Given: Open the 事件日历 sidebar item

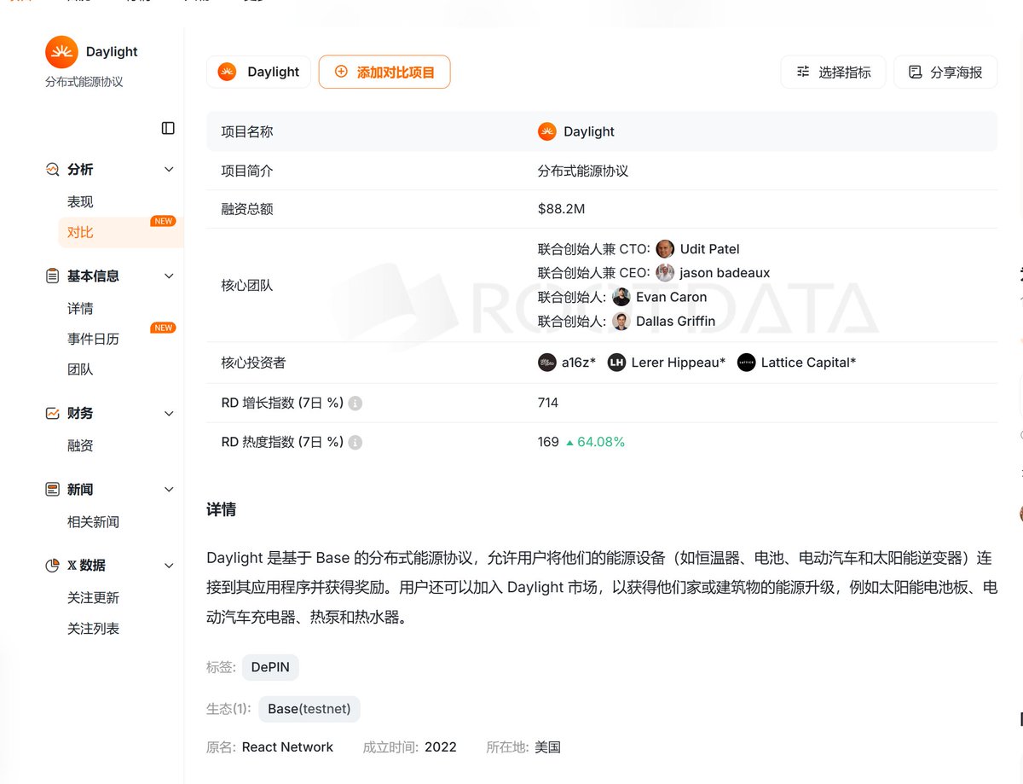Looking at the screenshot, I should [x=93, y=339].
